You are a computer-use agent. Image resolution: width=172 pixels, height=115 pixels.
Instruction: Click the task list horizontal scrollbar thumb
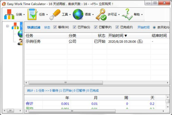66,83
